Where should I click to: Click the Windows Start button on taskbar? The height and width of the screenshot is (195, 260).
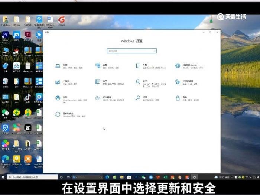(x=3, y=177)
